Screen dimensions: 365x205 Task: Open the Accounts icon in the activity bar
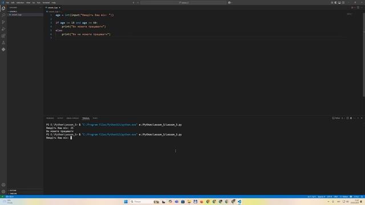[3, 185]
